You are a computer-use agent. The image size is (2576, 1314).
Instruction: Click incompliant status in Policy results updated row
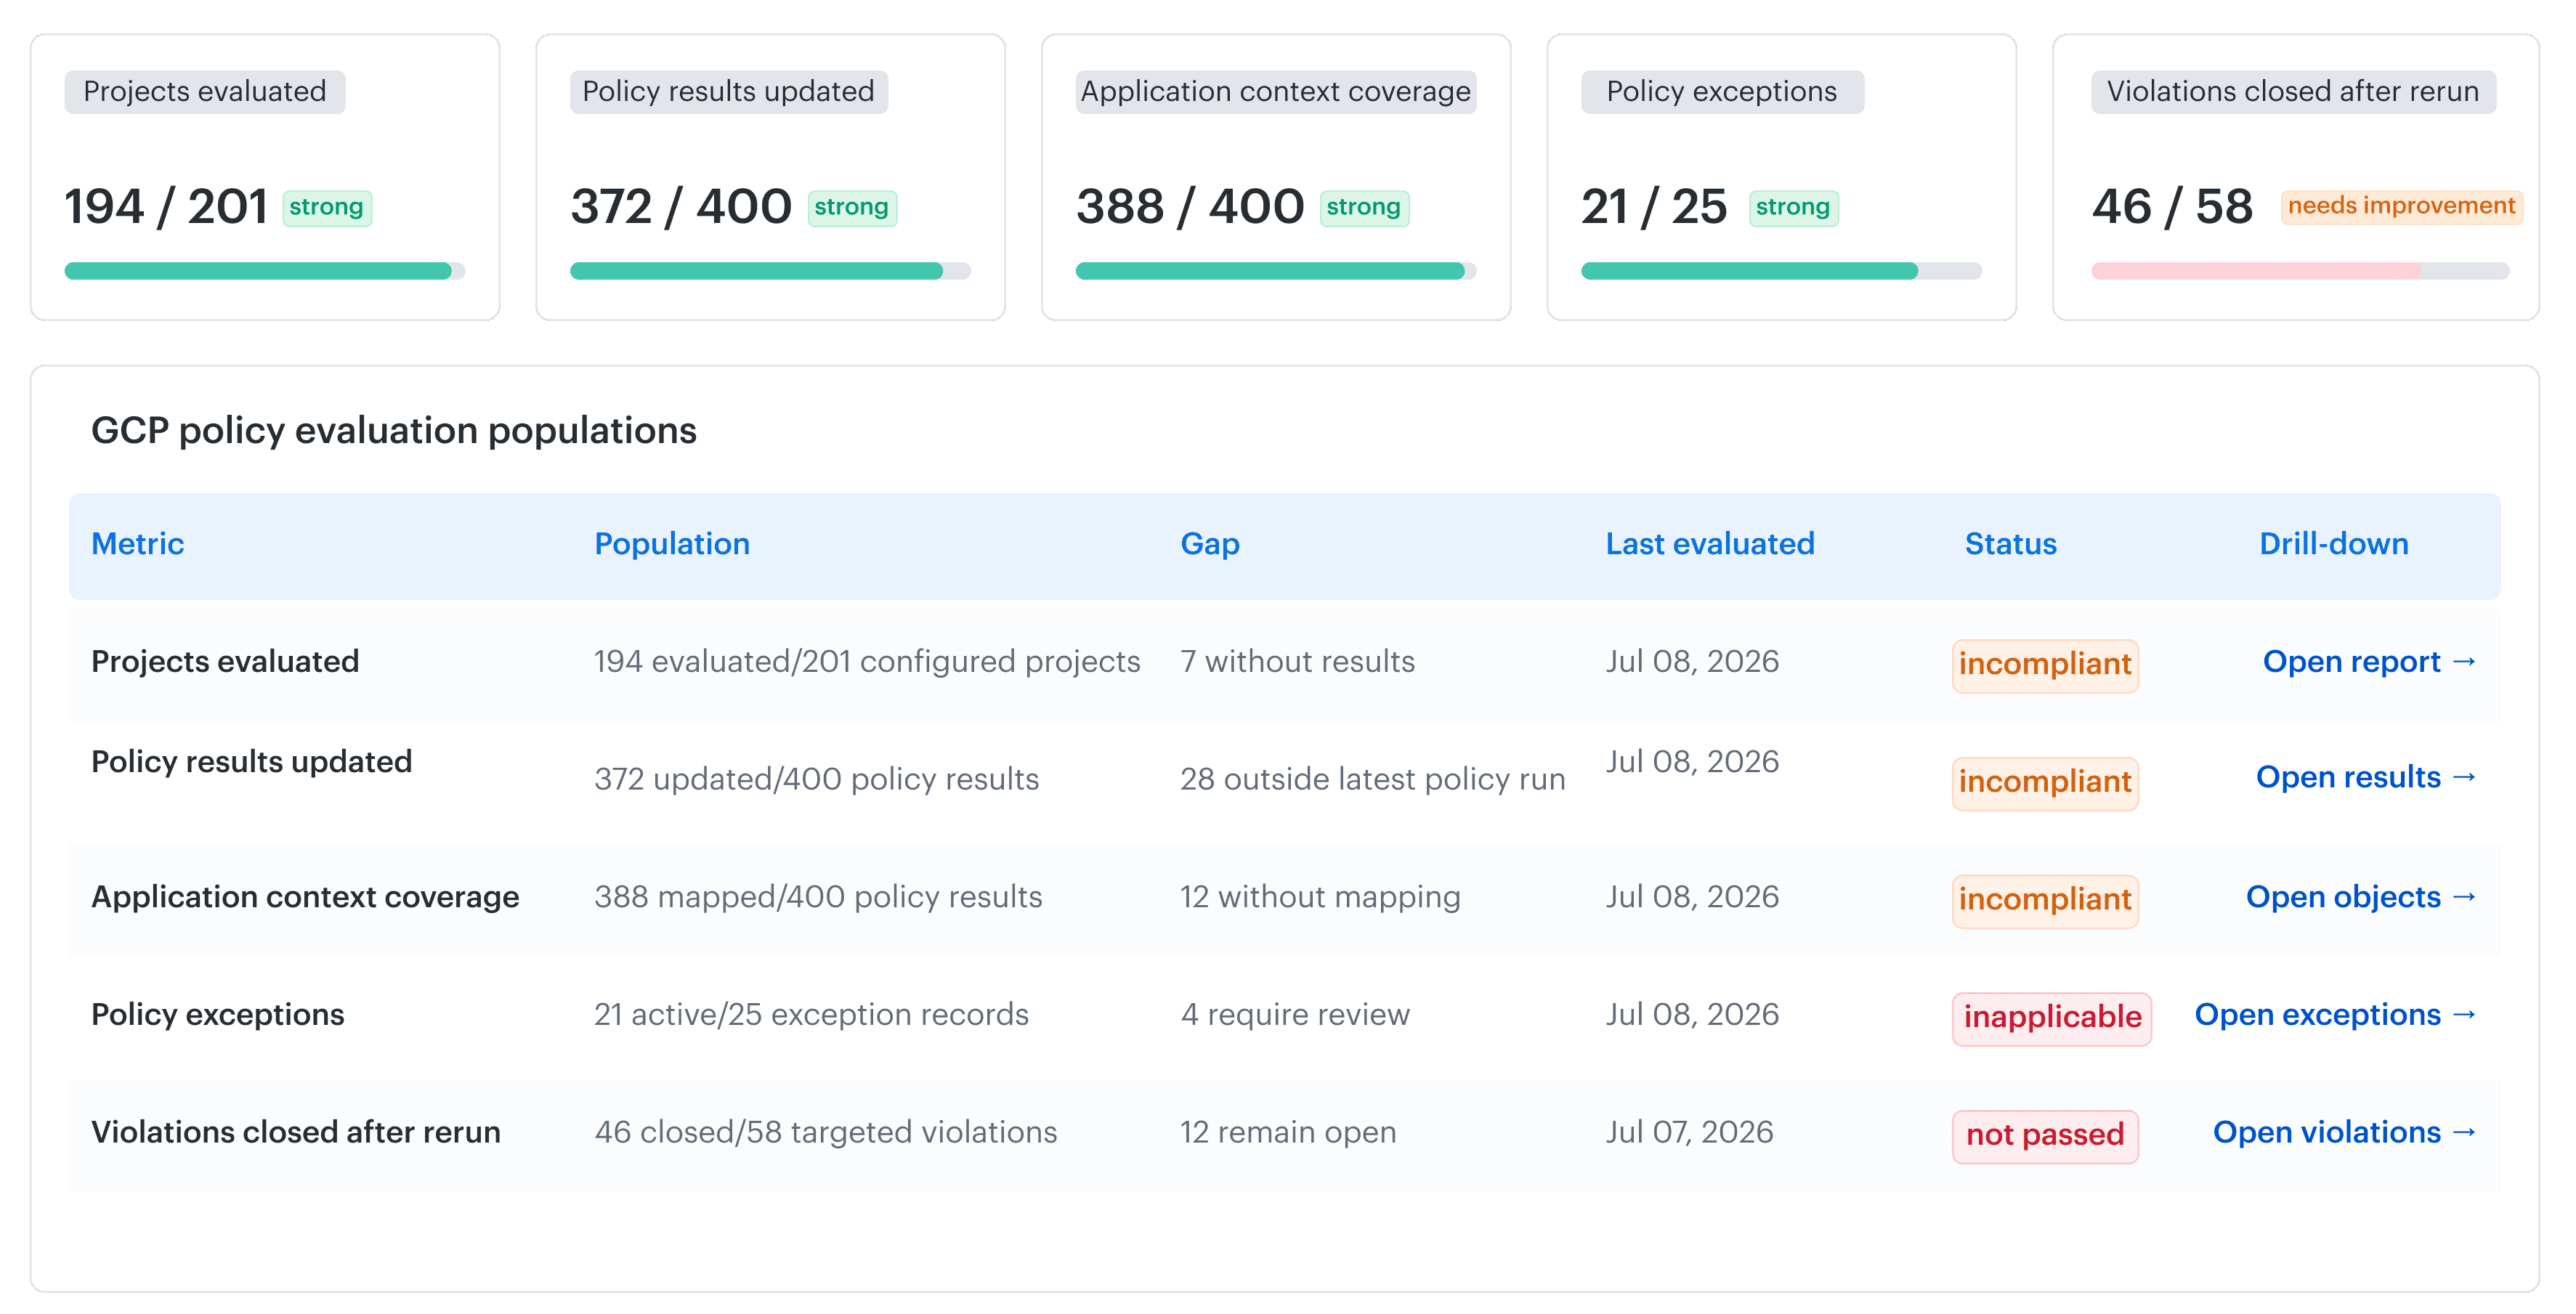pos(2045,783)
